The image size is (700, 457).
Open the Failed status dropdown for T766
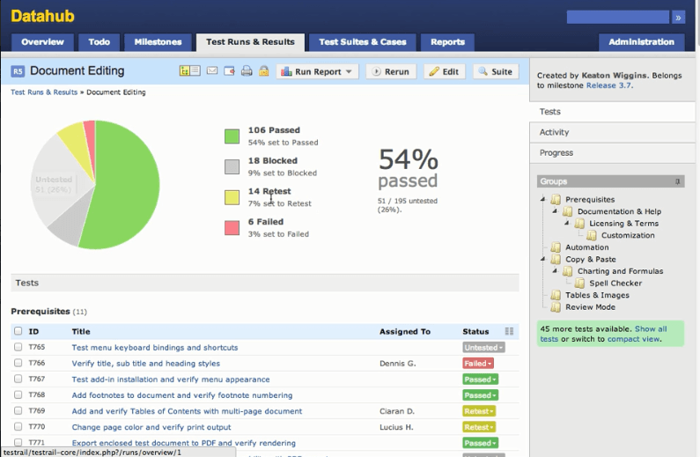click(x=478, y=364)
